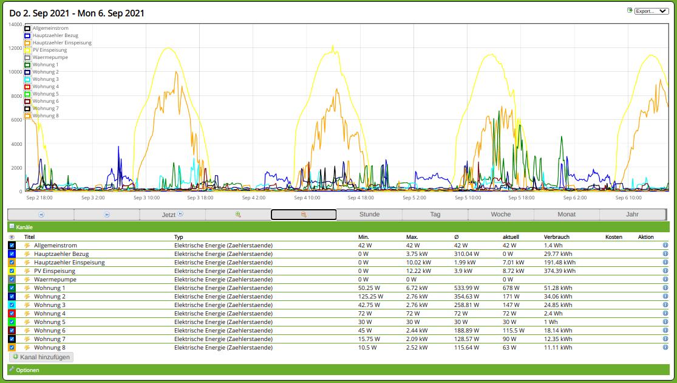Click the Wohnung 5 legend color box
The height and width of the screenshot is (383, 677).
coord(28,94)
